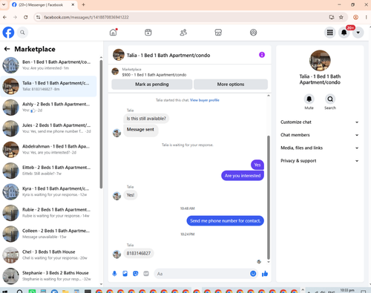The image size is (371, 293).
Task: Click More options button
Action: (231, 85)
